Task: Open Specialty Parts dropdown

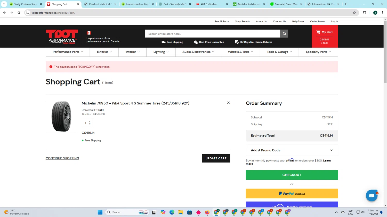Action: [x=318, y=52]
